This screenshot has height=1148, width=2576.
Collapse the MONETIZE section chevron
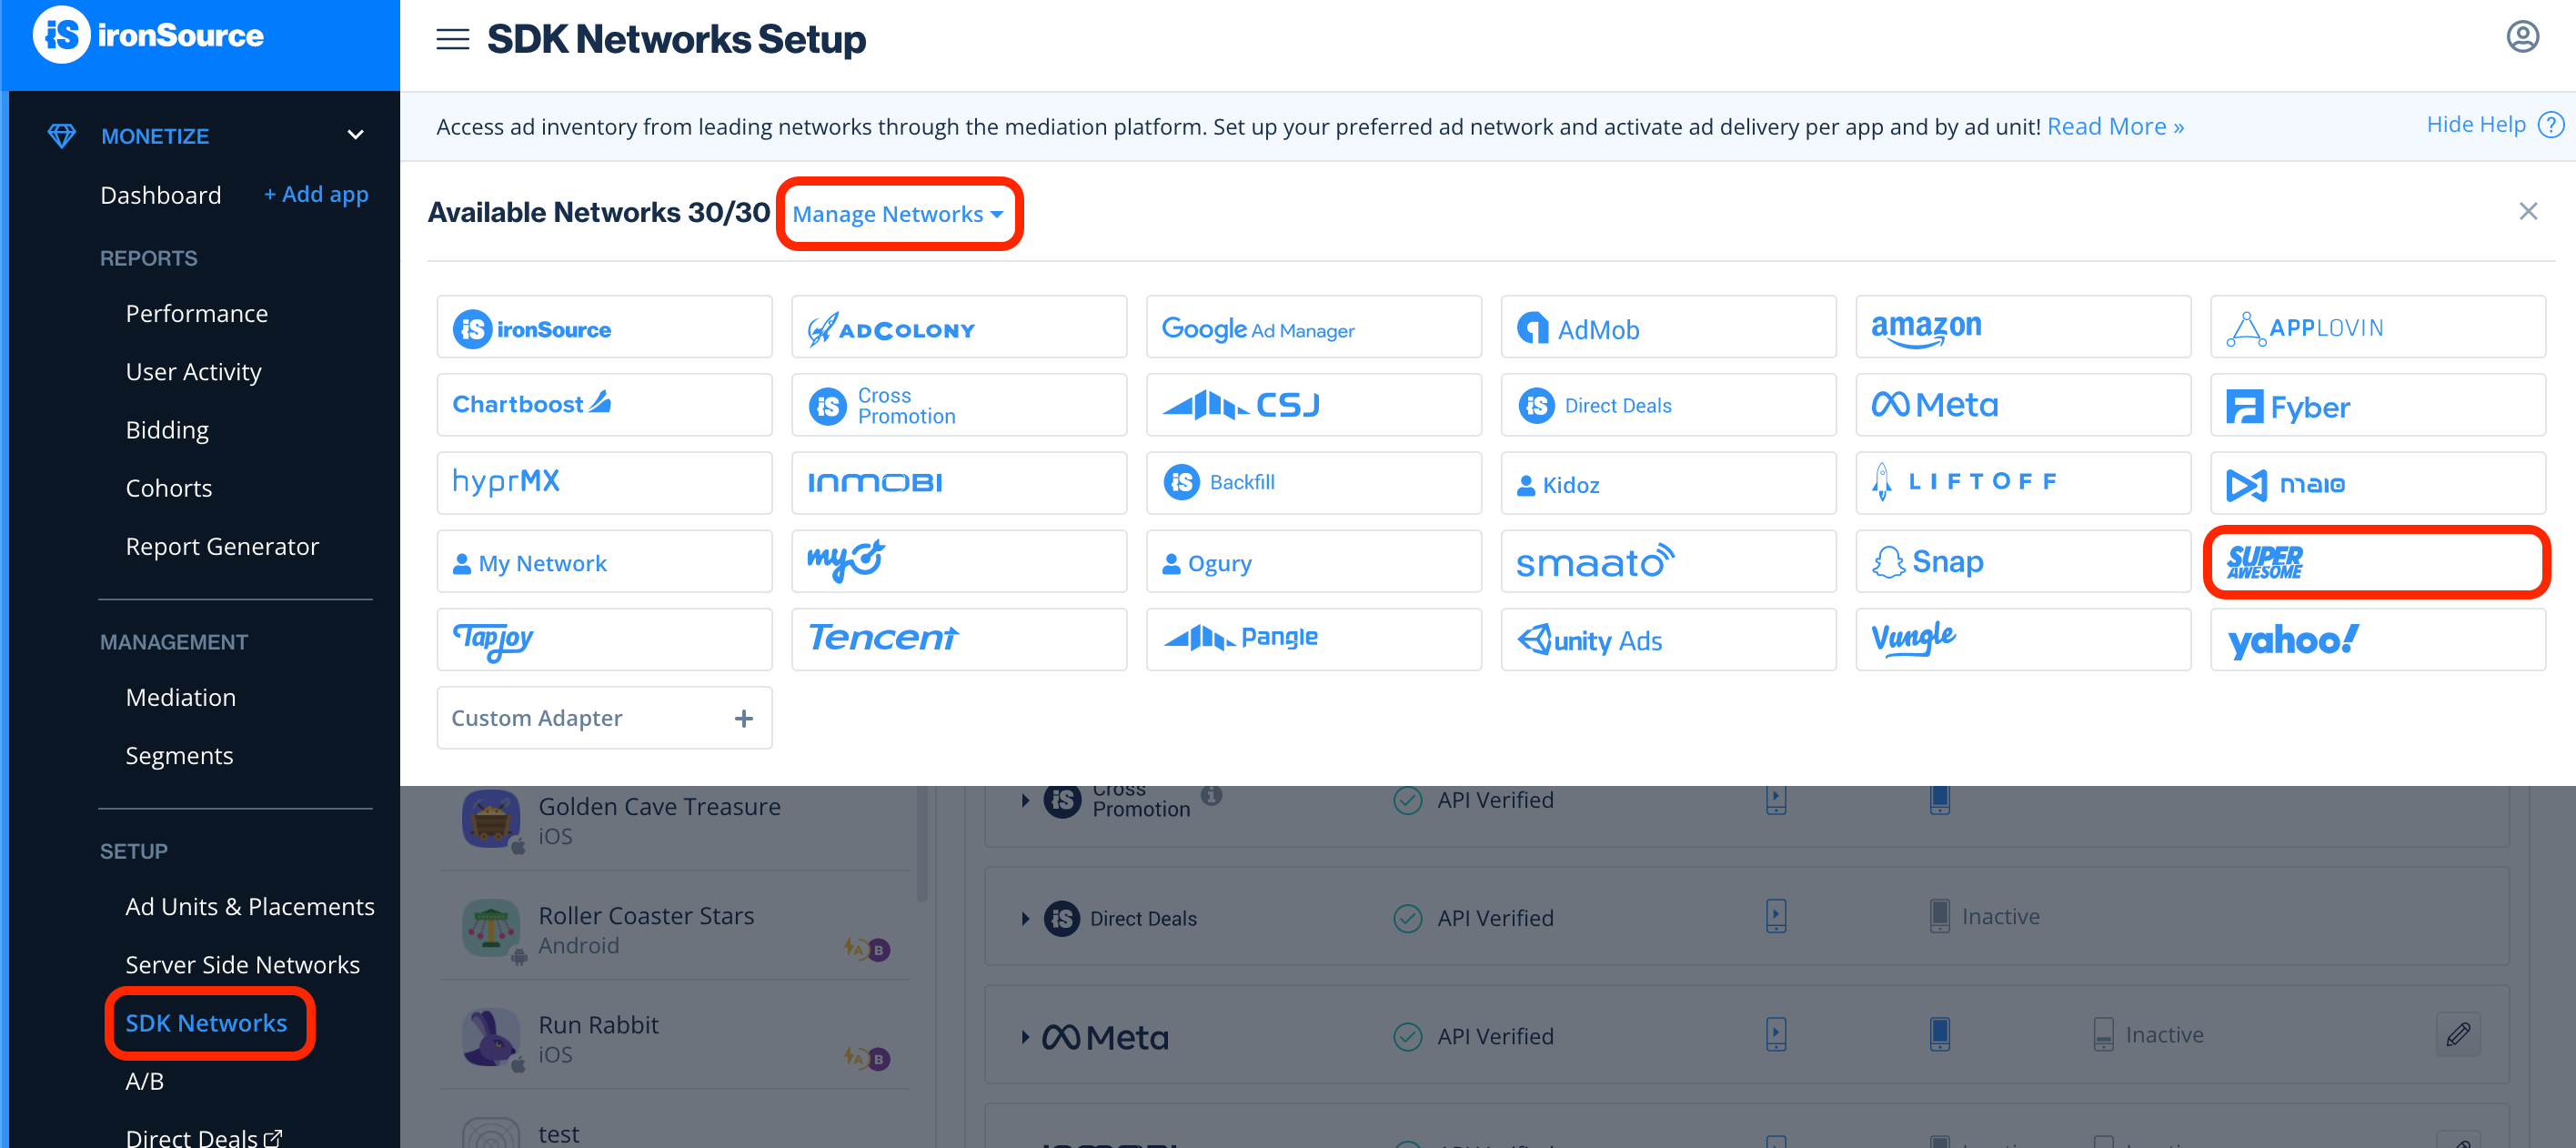click(355, 135)
